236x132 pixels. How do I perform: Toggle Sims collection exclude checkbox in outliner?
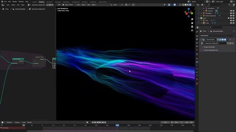pos(229,18)
